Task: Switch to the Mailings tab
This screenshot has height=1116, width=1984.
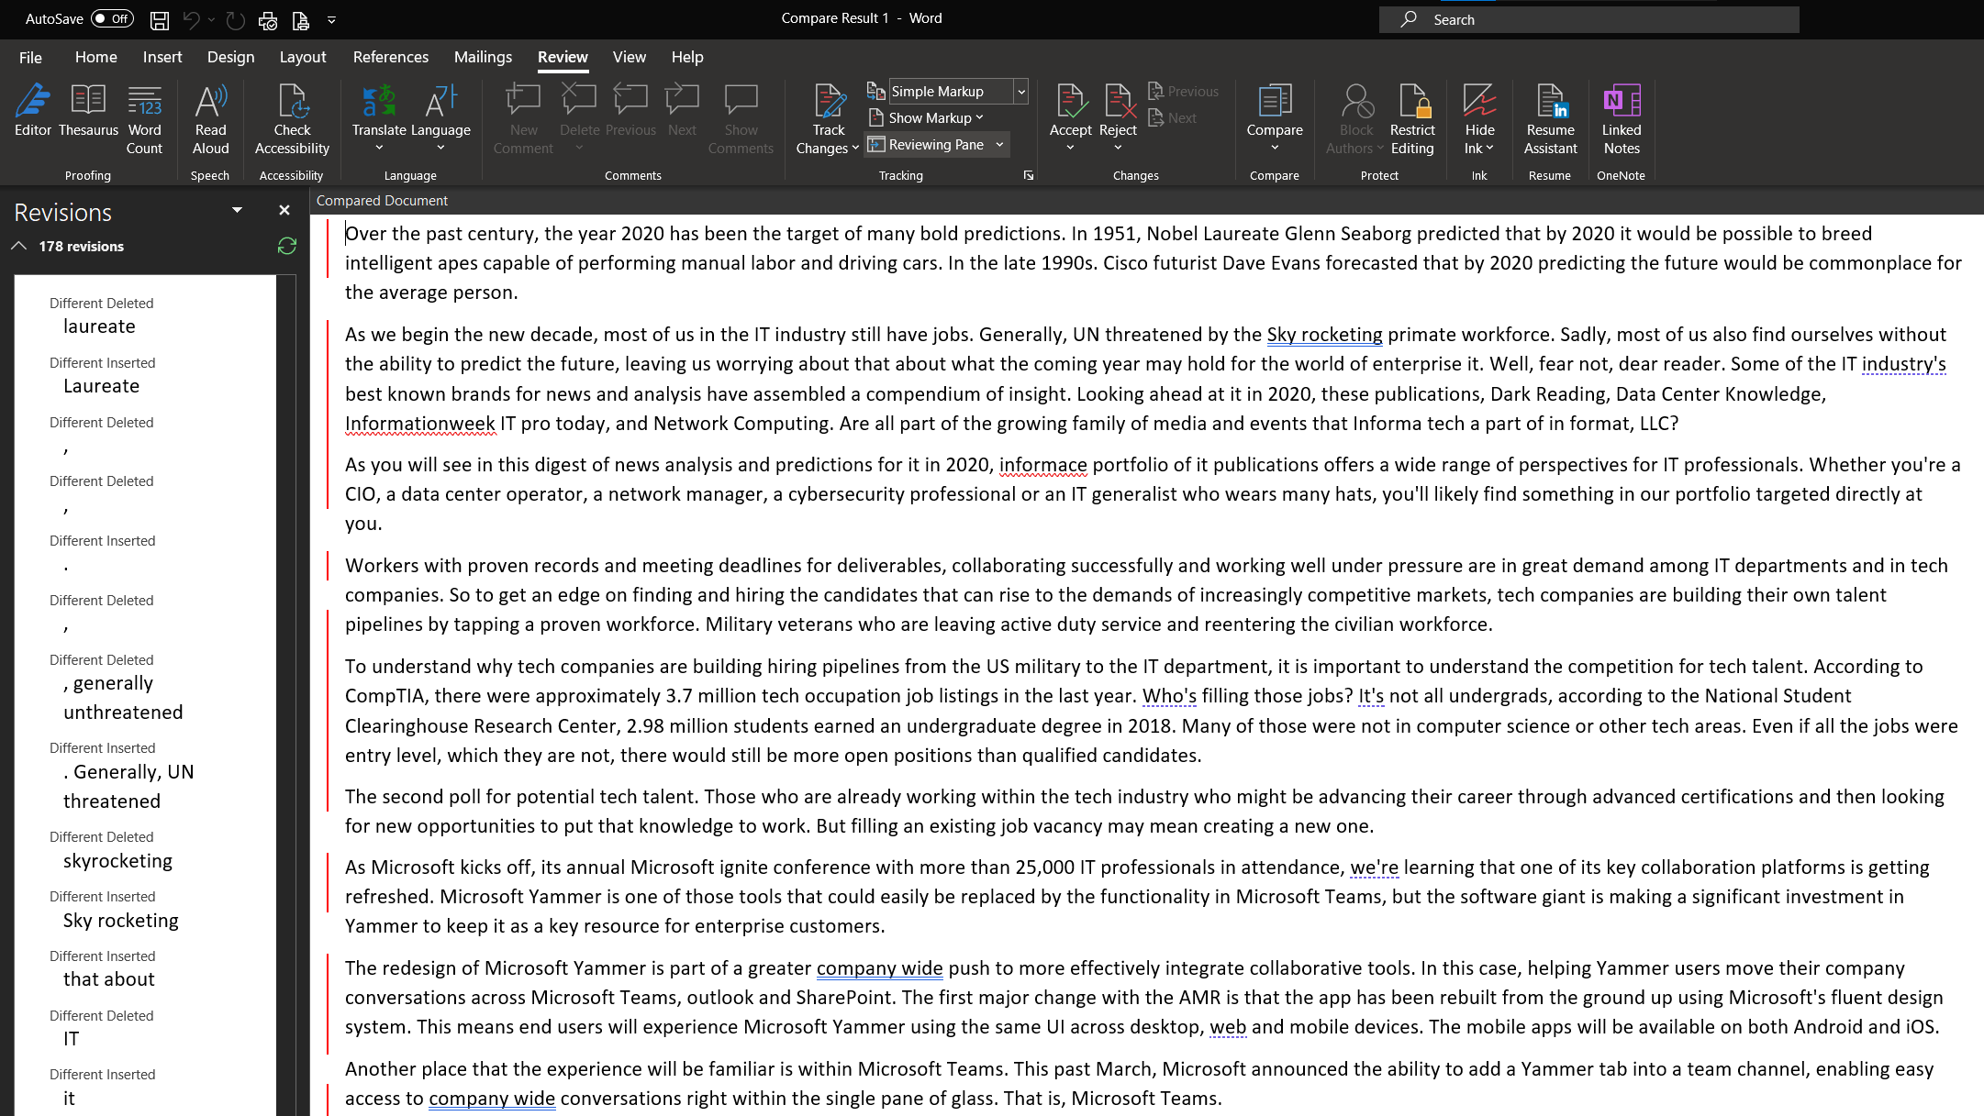Action: pyautogui.click(x=483, y=57)
